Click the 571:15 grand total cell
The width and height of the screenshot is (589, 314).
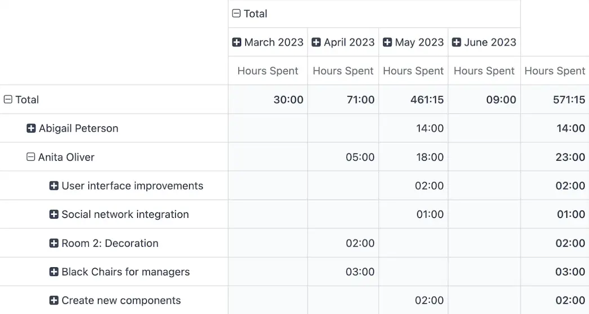pyautogui.click(x=569, y=100)
